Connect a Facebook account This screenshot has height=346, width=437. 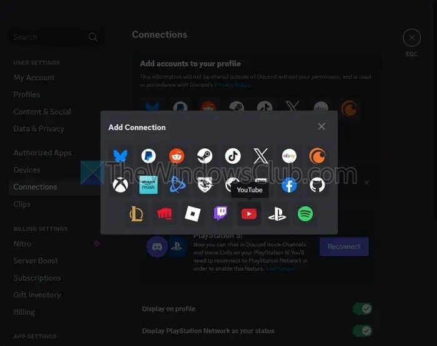click(x=289, y=185)
